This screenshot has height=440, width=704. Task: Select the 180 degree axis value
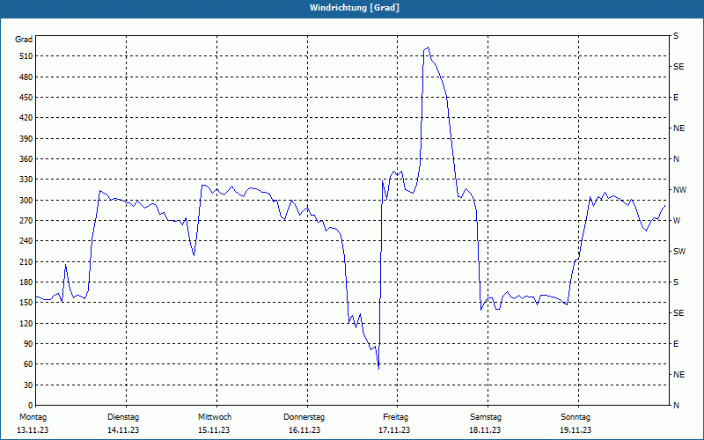26,282
